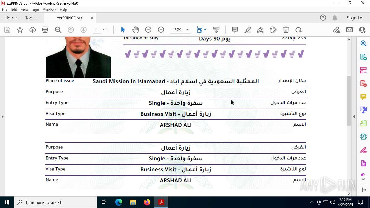Viewport: 370px width, 208px height.
Task: Send file by email envelope icon
Action: pos(349,30)
